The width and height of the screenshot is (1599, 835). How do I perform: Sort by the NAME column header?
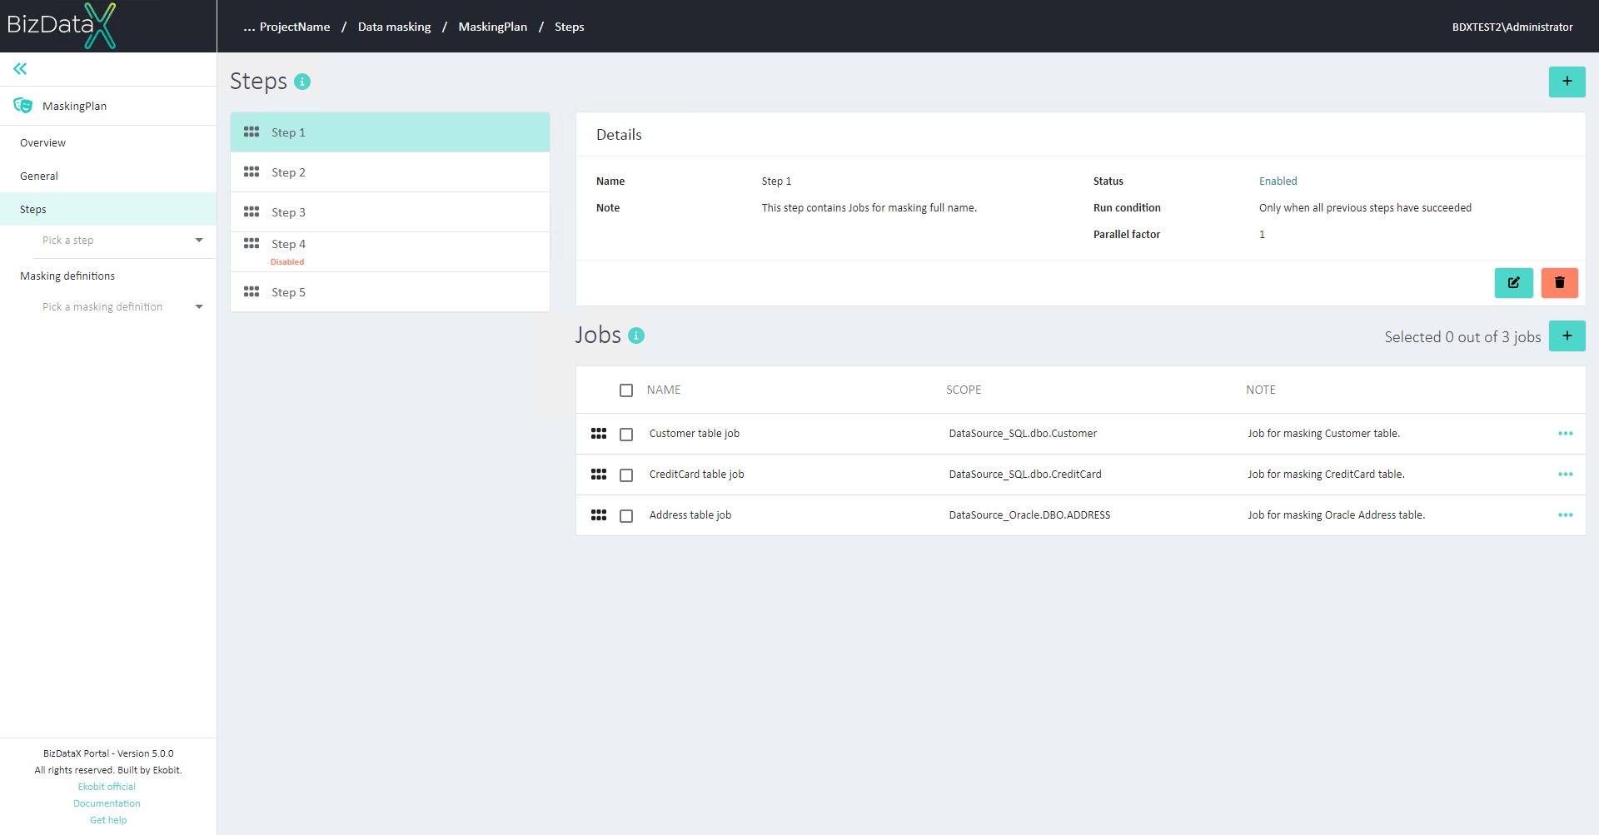pos(664,390)
